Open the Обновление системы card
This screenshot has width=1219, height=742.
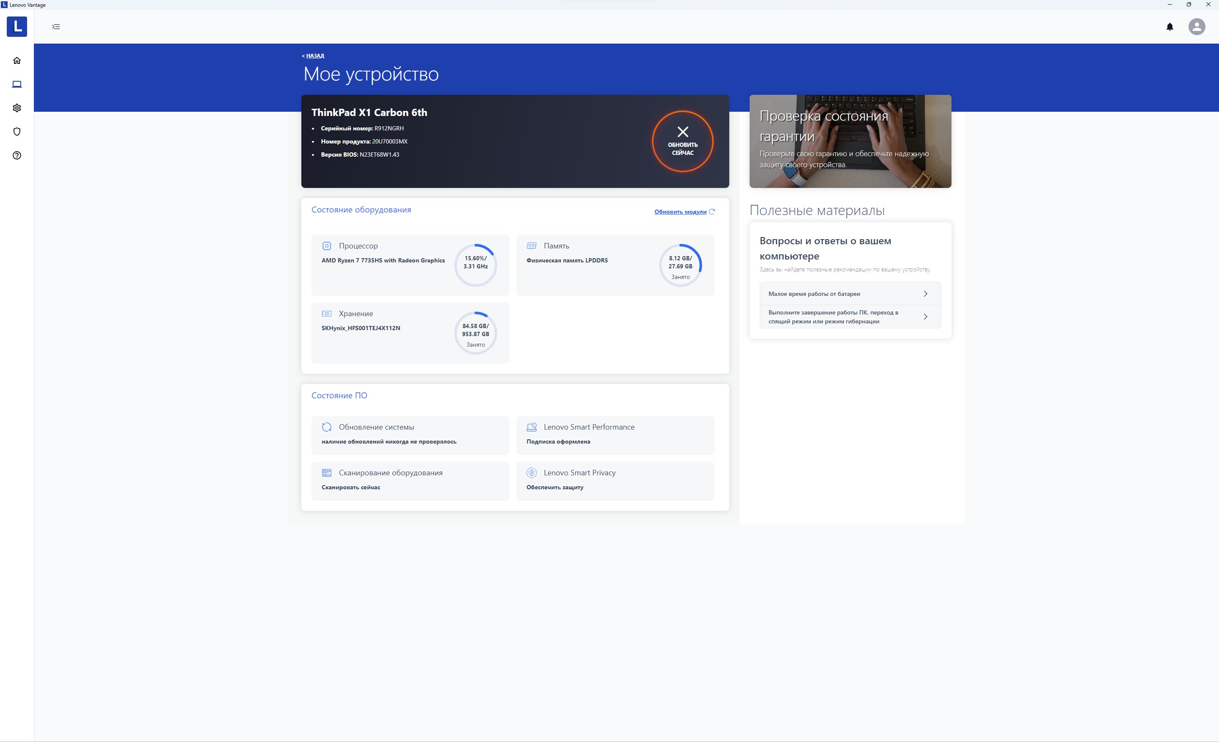pyautogui.click(x=411, y=435)
